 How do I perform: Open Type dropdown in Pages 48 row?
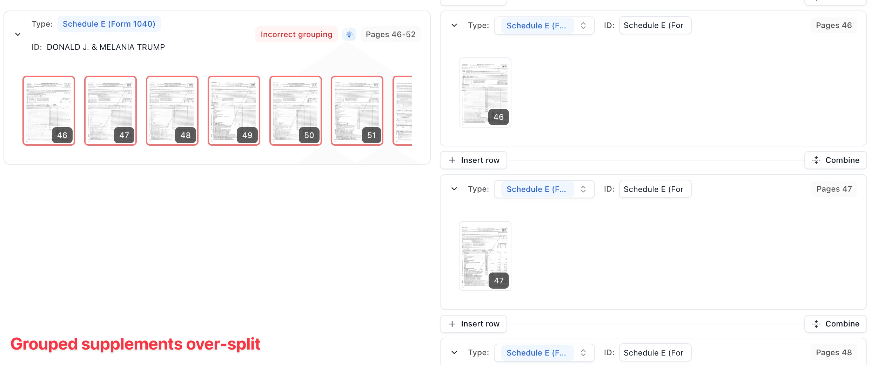[544, 353]
